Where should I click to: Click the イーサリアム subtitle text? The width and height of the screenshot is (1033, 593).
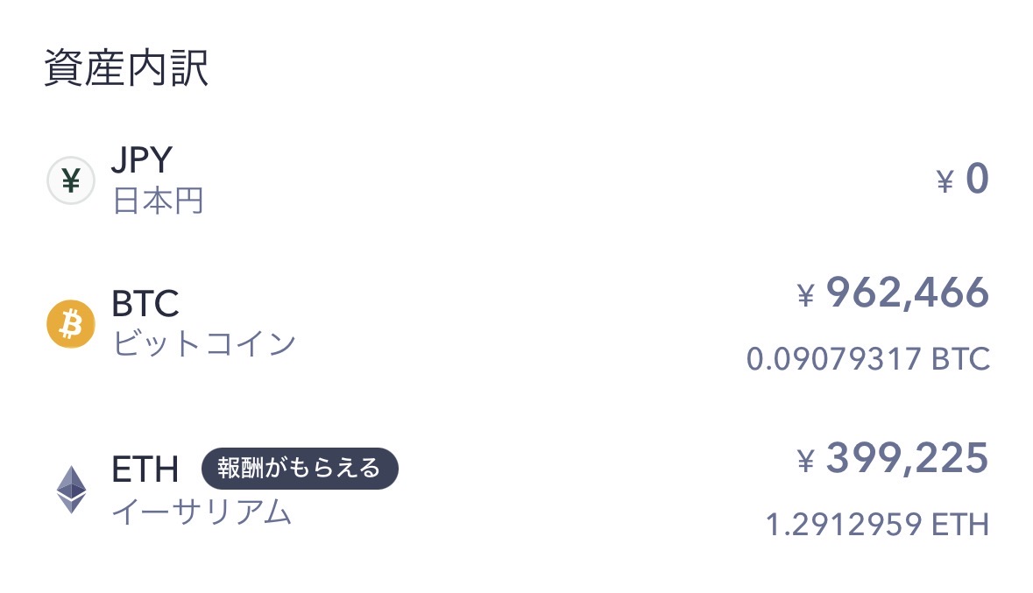click(202, 511)
